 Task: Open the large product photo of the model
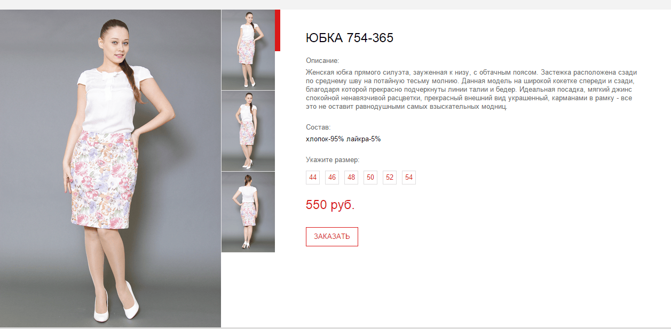pyautogui.click(x=110, y=168)
